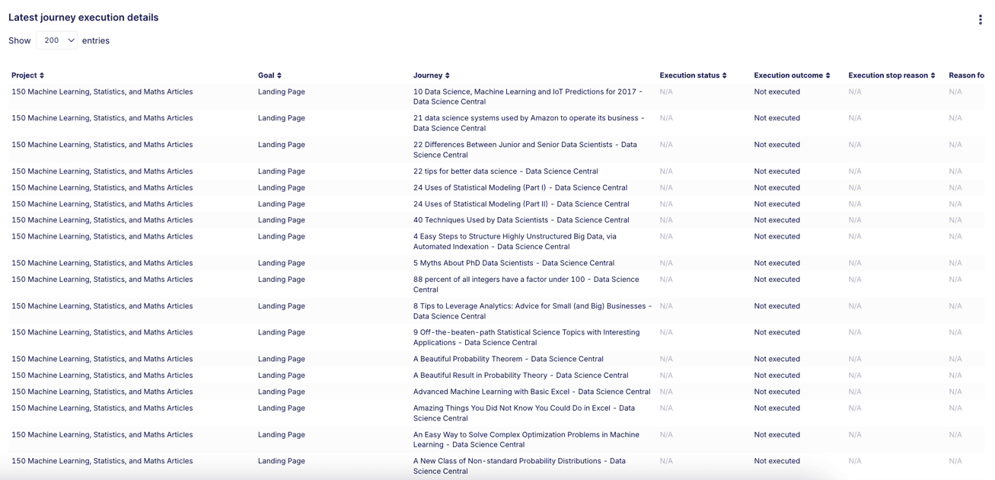Image resolution: width=995 pixels, height=480 pixels.
Task: Open the Show entries count dropdown
Action: click(57, 40)
